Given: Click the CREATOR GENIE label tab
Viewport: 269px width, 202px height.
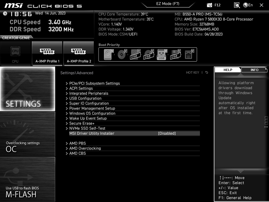Looking at the screenshot, I should click(x=16, y=38).
